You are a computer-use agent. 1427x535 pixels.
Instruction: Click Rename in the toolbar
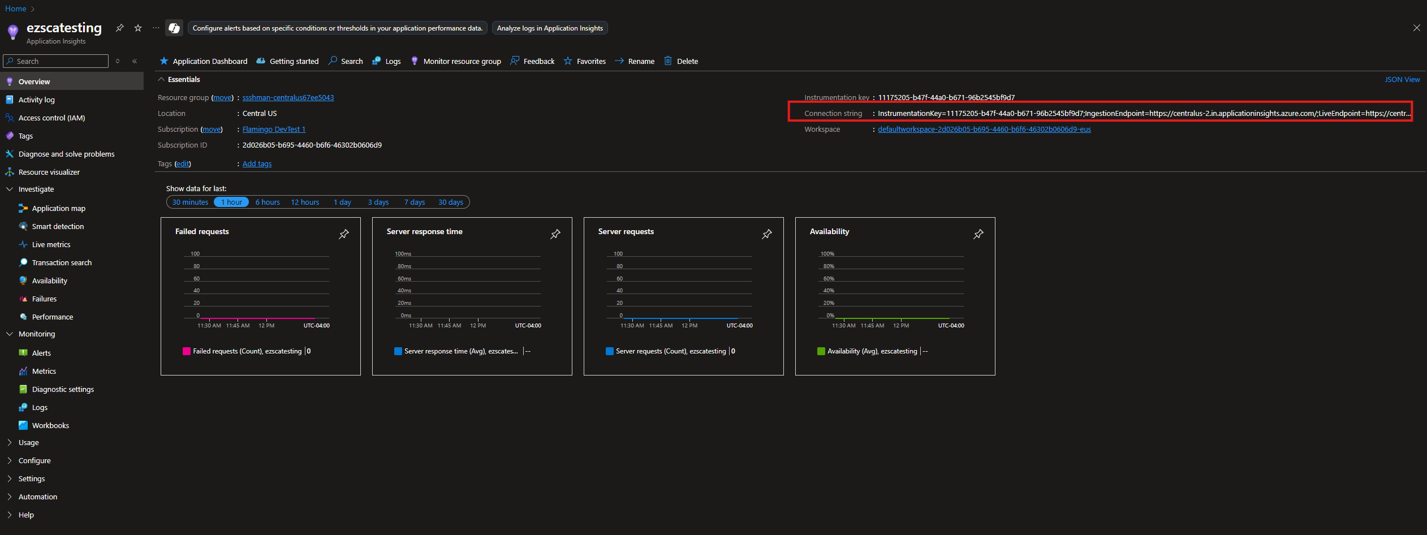tap(635, 61)
